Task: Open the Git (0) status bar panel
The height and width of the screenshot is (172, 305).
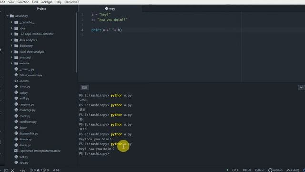Action: (x=293, y=170)
